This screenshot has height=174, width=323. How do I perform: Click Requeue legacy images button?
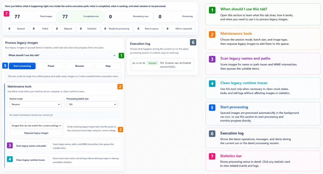[x=36, y=133]
